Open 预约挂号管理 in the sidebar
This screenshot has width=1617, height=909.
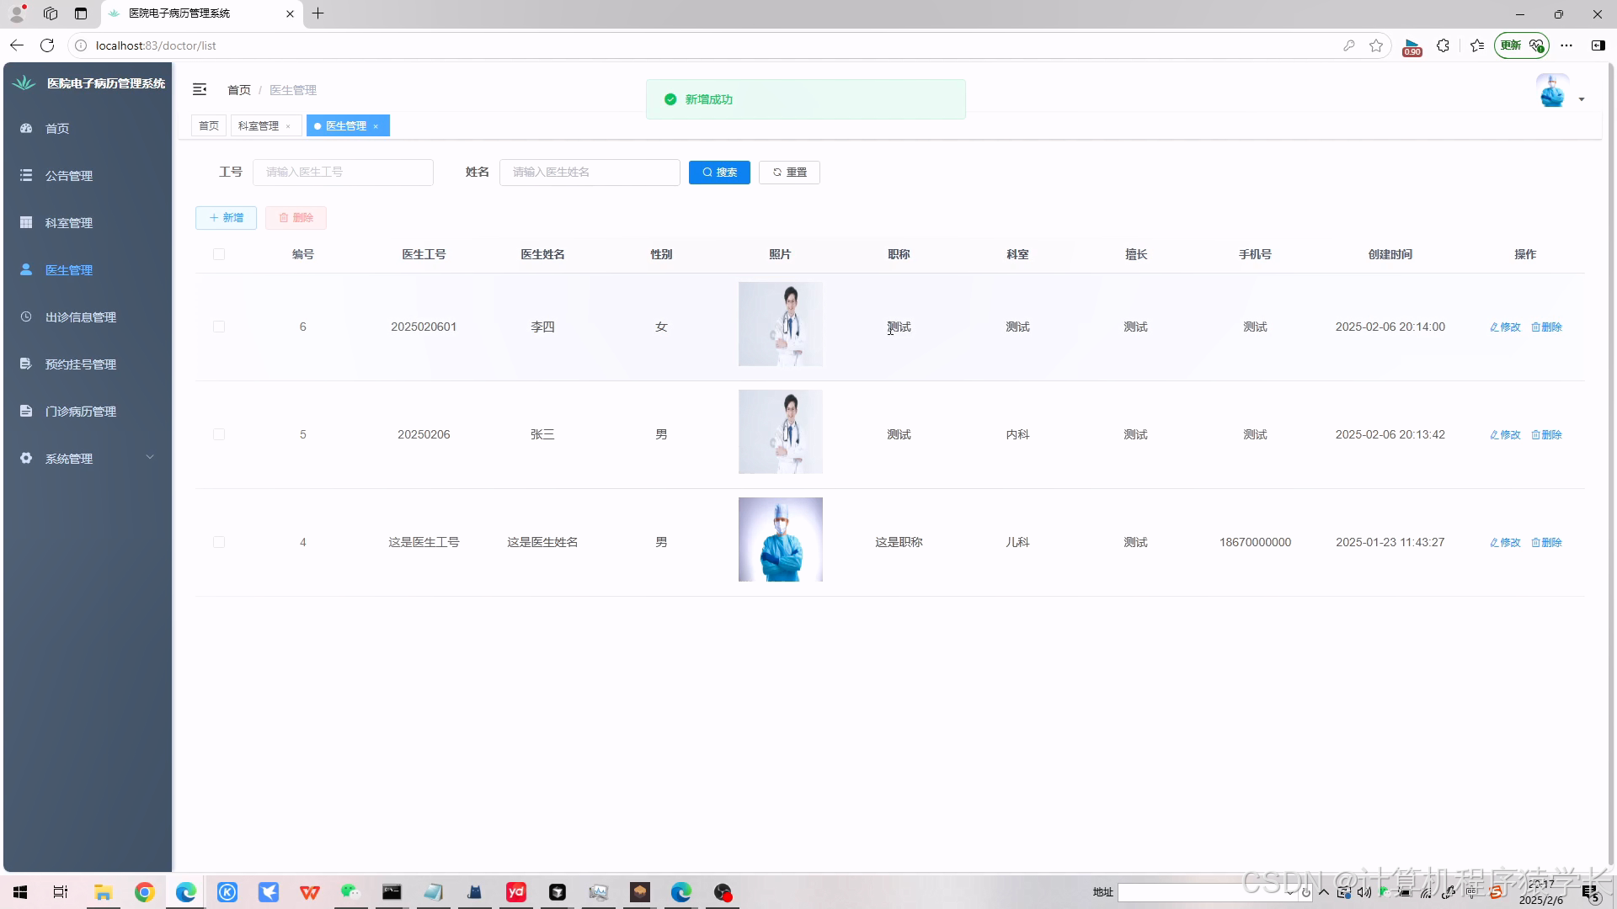point(88,364)
